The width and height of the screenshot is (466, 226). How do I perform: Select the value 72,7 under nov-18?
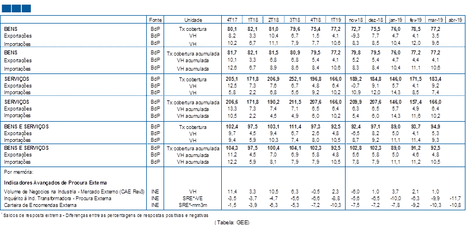coord(355,29)
